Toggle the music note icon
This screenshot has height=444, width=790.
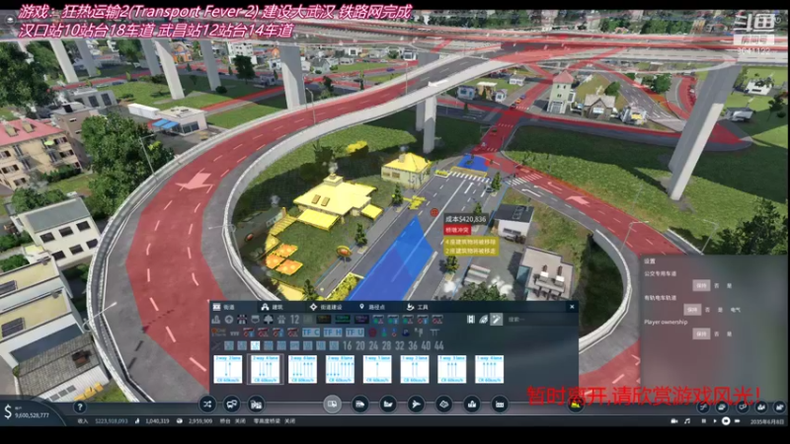(x=687, y=421)
